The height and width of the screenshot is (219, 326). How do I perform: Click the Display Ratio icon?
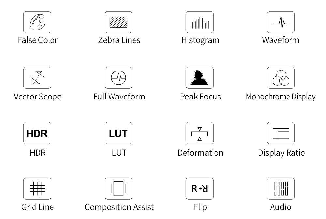point(281,133)
